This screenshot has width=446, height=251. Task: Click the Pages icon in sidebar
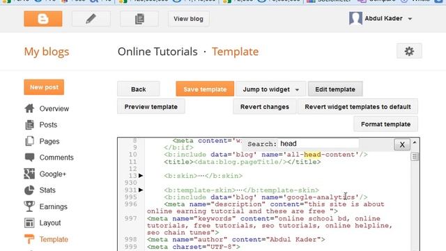click(29, 141)
